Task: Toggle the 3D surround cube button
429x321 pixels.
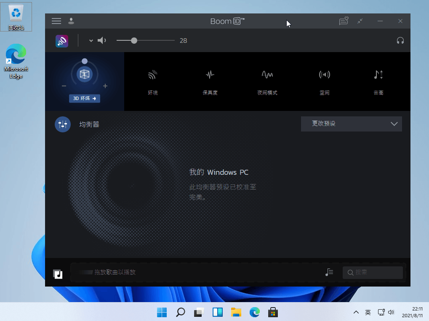Action: tap(85, 74)
